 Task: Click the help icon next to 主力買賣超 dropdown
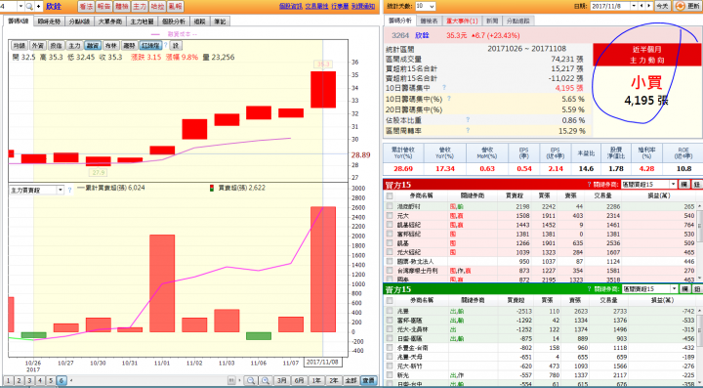point(70,191)
